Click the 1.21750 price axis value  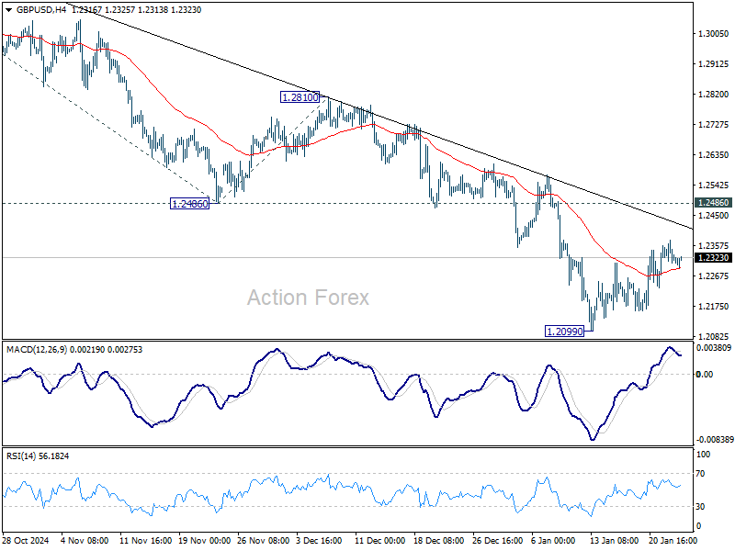(714, 307)
